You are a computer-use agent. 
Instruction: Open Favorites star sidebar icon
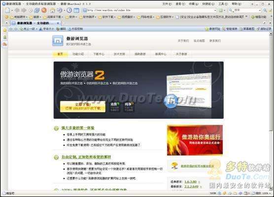(x=5, y=30)
